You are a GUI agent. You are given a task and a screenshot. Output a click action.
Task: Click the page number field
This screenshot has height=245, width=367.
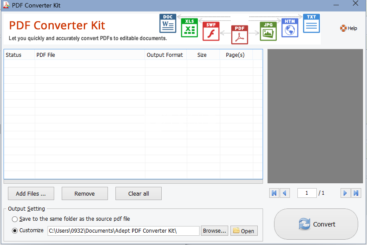[x=307, y=193]
